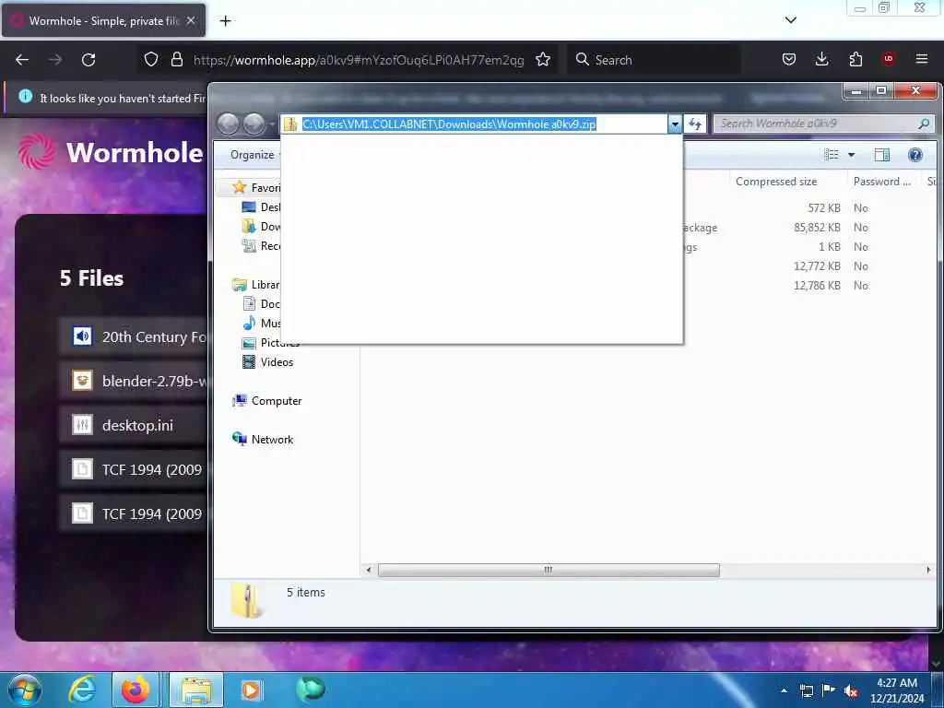944x708 pixels.
Task: Open Explorer help icon
Action: point(915,155)
